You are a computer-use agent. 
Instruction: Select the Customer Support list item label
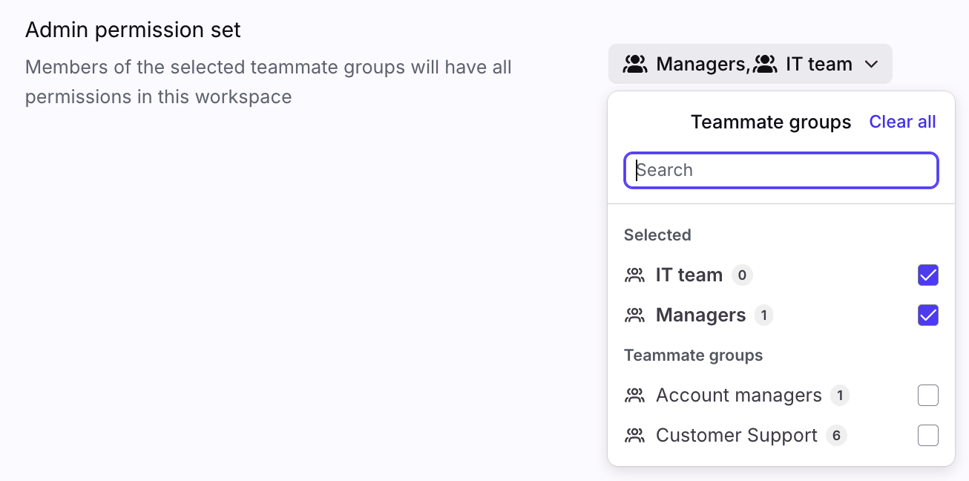pos(736,436)
